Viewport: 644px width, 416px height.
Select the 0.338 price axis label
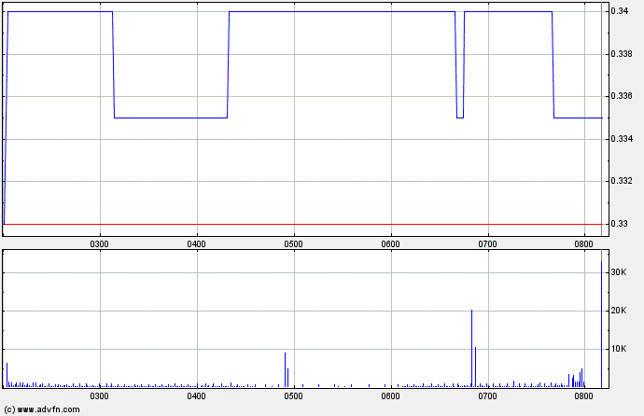[x=623, y=54]
